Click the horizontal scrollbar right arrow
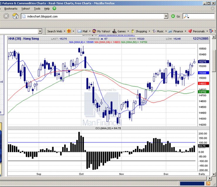This screenshot has height=187, width=217. (210, 178)
